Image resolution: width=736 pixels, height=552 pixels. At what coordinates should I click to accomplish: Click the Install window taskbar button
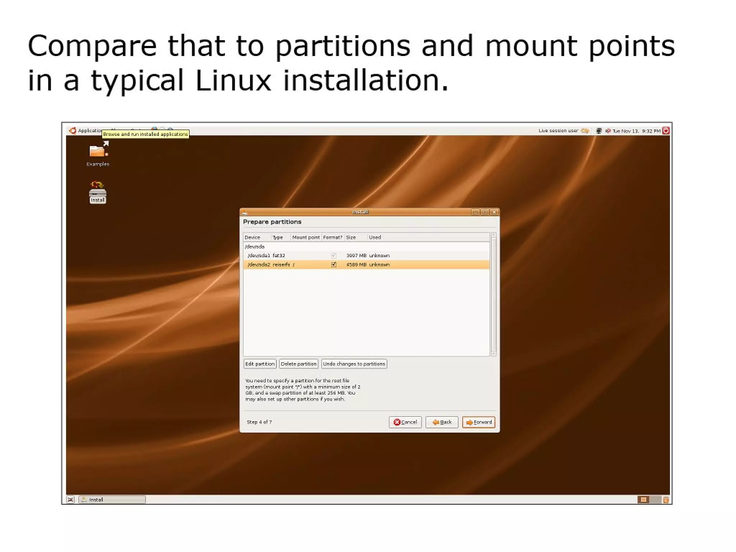click(112, 500)
